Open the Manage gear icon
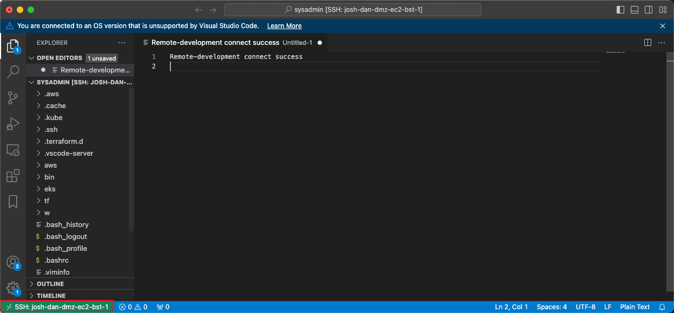Viewport: 674px width, 313px height. 13,288
